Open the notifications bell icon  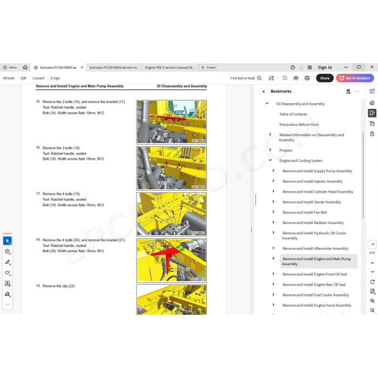301,67
